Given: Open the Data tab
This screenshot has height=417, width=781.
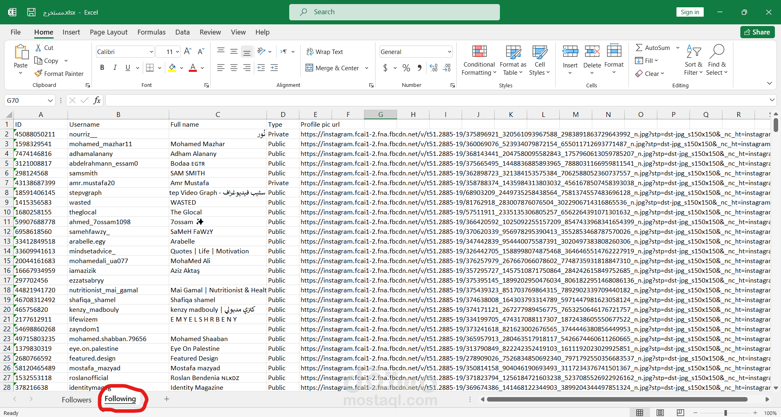Looking at the screenshot, I should 182,32.
